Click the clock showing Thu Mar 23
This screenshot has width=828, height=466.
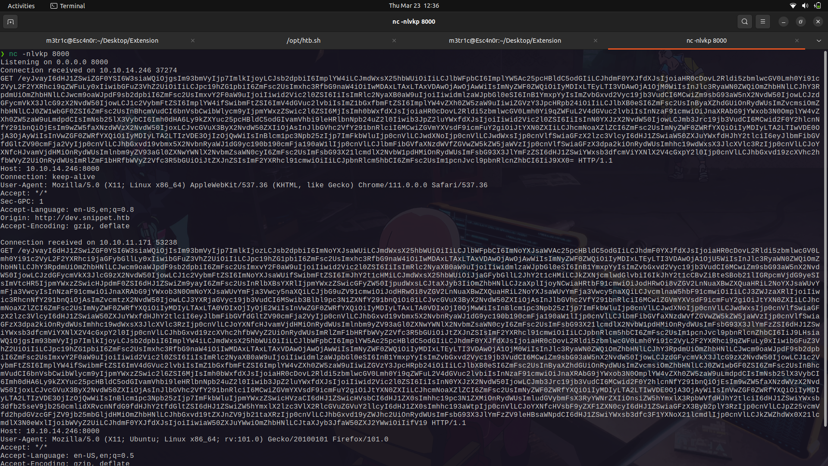pos(414,6)
